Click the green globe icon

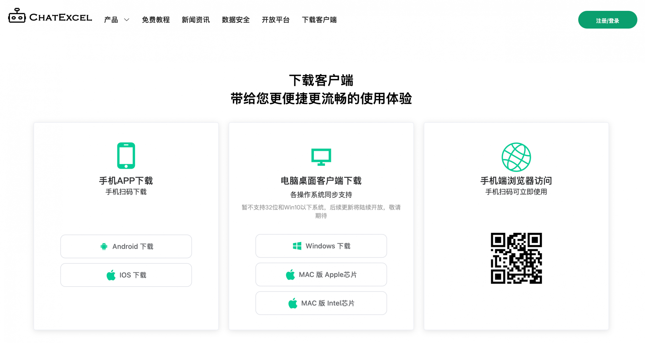click(x=516, y=157)
